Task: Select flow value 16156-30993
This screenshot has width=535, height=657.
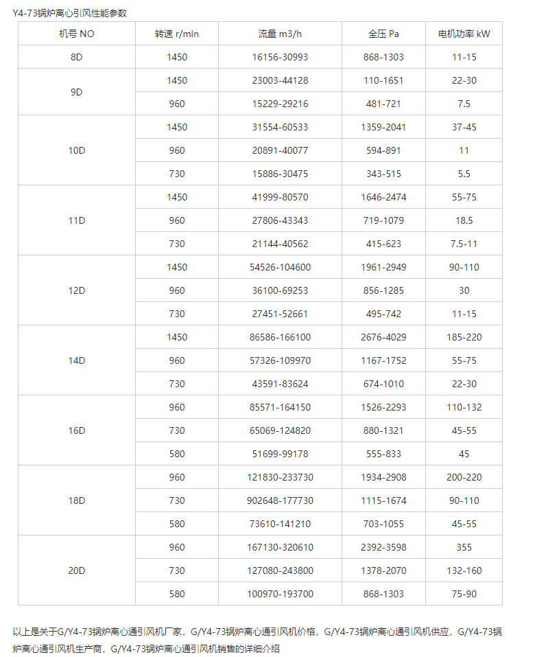Action: [280, 57]
